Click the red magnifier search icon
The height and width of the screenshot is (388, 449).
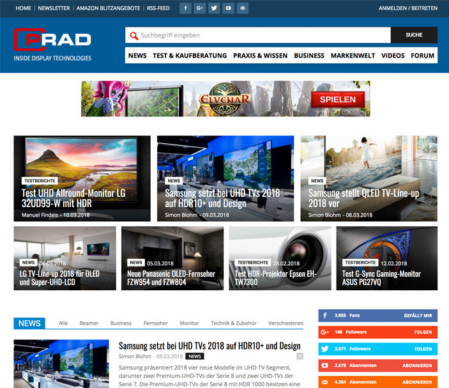pyautogui.click(x=133, y=36)
